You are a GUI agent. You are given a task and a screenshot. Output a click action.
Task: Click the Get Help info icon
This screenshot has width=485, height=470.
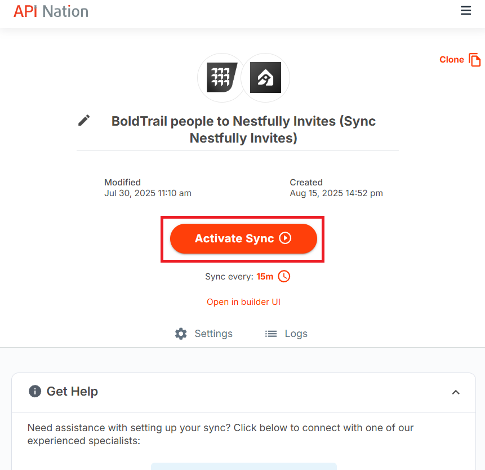(35, 391)
